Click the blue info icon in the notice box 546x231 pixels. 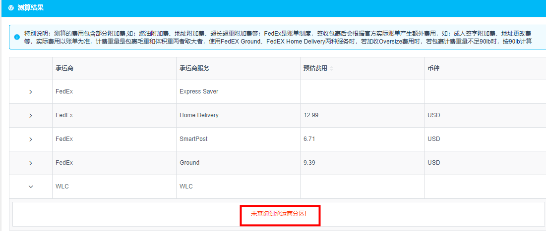17,37
